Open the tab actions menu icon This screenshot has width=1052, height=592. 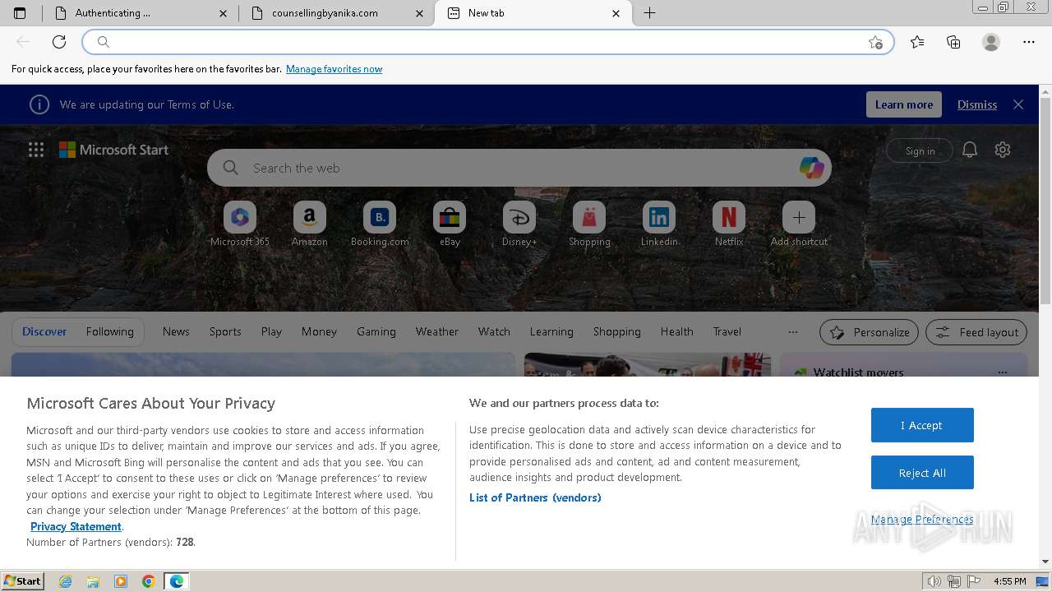[20, 13]
